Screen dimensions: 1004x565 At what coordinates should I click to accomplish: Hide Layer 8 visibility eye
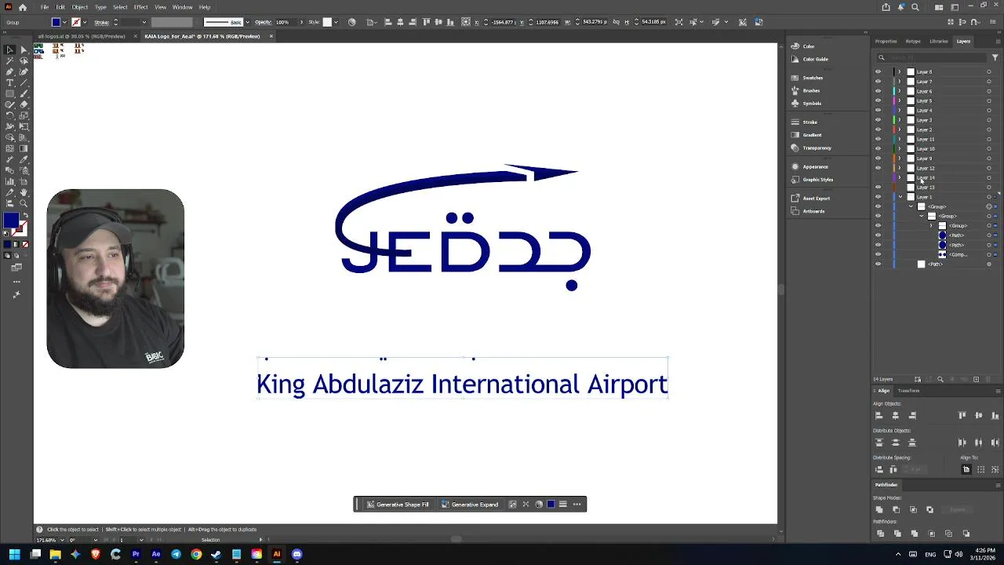pos(878,72)
